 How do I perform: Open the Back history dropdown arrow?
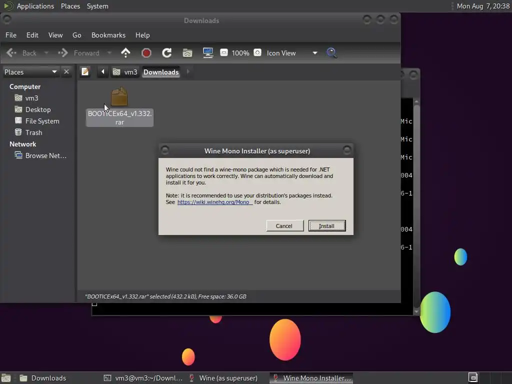coord(46,53)
